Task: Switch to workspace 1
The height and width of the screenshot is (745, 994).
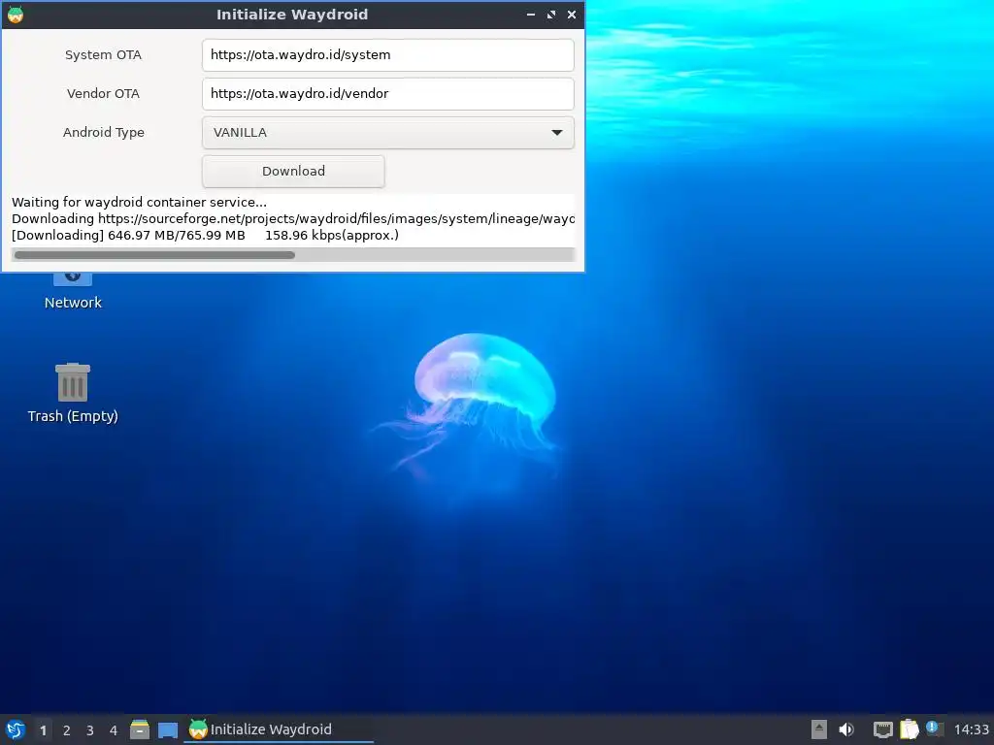Action: 43,730
